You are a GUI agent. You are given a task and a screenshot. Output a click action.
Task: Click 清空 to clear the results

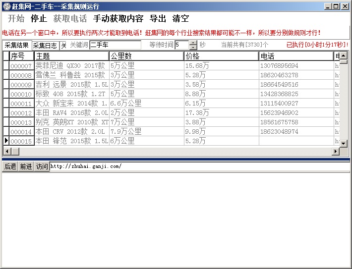[180, 19]
